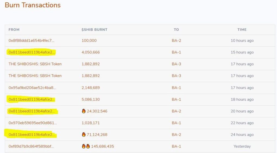
Task: Open BA-1 destination in the Yesterday row
Action: click(x=176, y=146)
